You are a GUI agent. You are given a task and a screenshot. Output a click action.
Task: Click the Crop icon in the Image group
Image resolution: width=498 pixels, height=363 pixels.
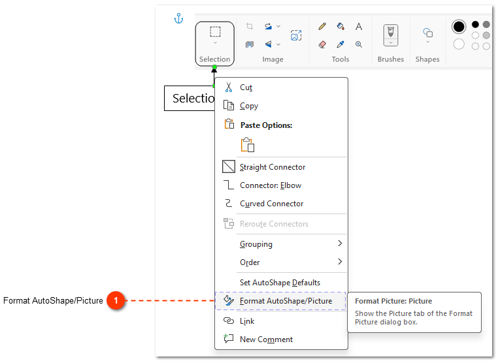coord(250,26)
